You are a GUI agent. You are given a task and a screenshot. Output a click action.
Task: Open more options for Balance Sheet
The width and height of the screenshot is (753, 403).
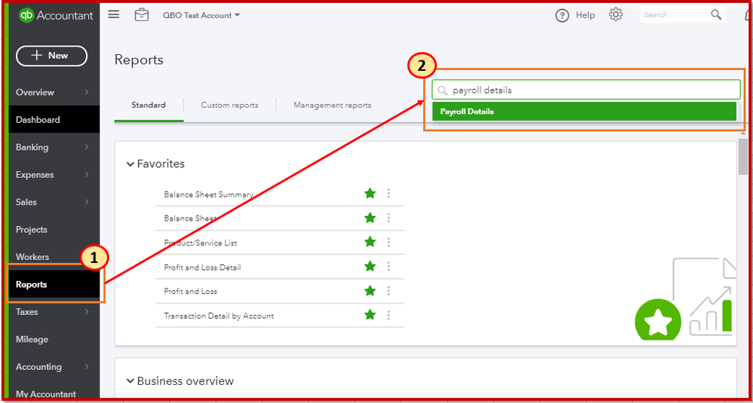click(x=389, y=218)
